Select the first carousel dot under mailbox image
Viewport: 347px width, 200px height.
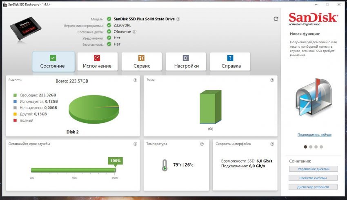point(305,147)
